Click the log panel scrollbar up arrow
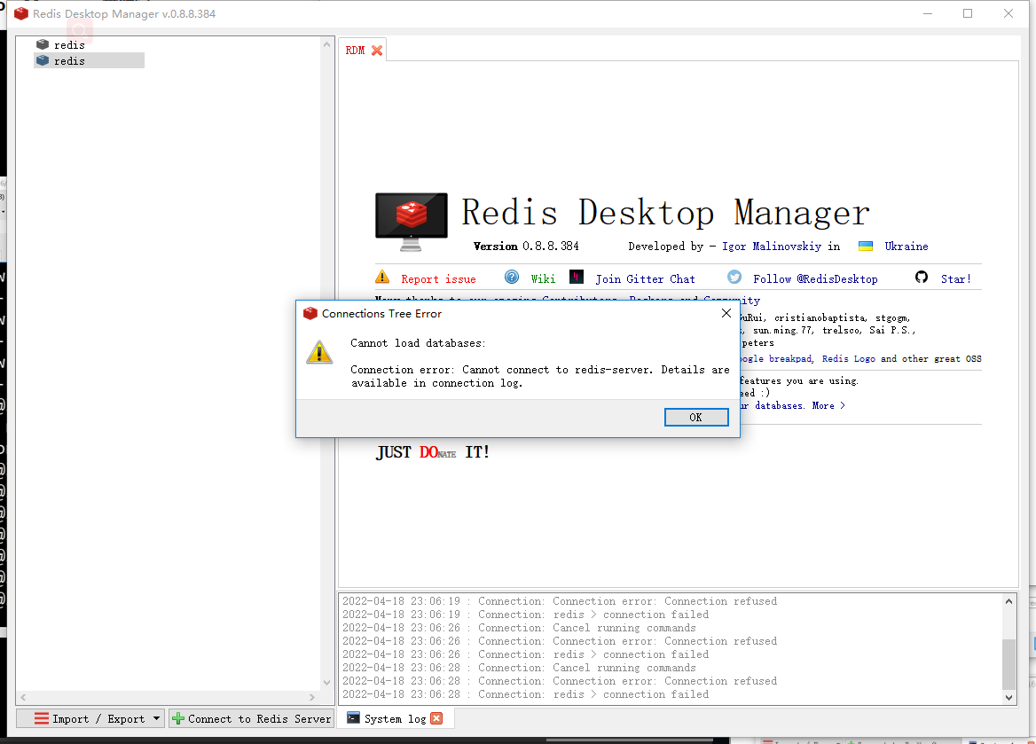Image resolution: width=1036 pixels, height=744 pixels. pyautogui.click(x=1009, y=600)
